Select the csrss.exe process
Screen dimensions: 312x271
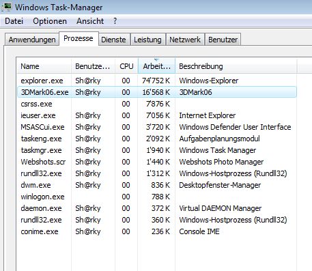click(x=157, y=104)
